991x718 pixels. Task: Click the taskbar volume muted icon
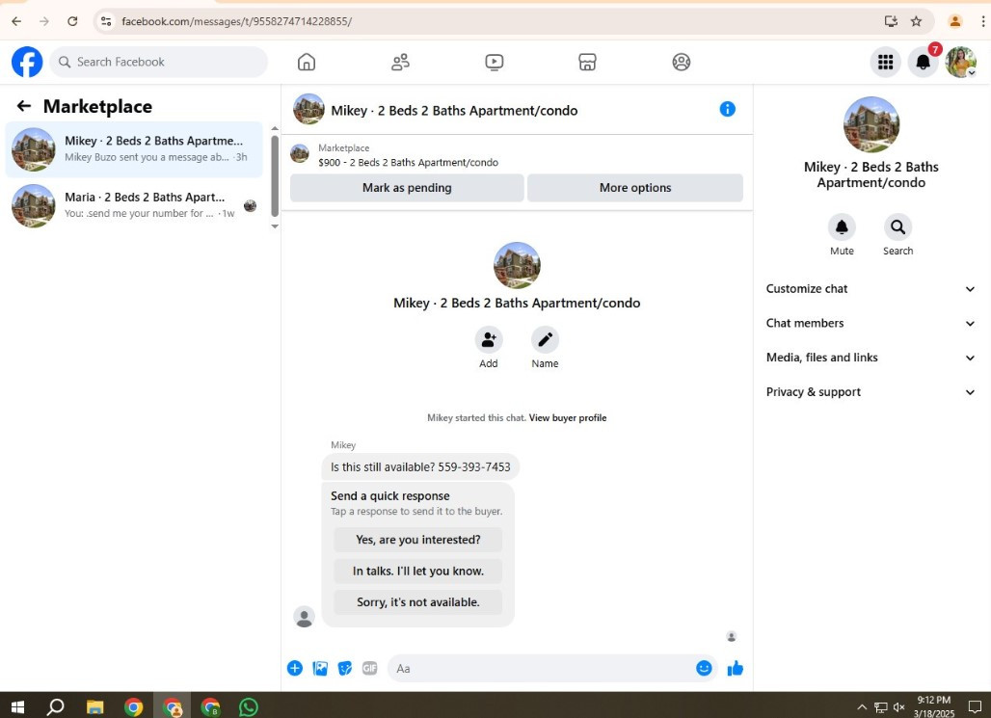pyautogui.click(x=899, y=706)
